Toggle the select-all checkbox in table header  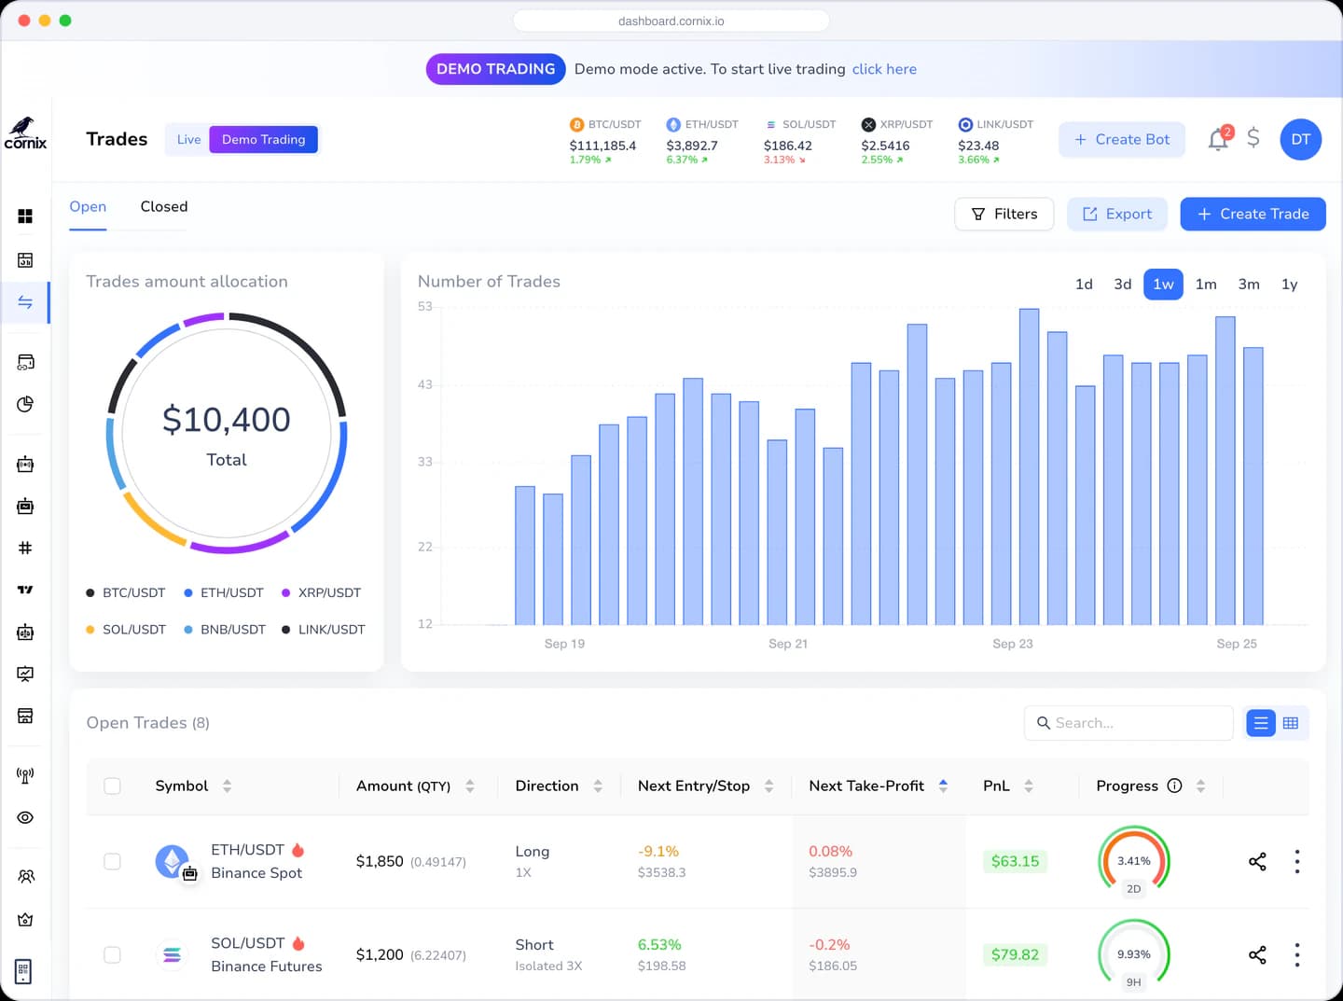tap(112, 786)
